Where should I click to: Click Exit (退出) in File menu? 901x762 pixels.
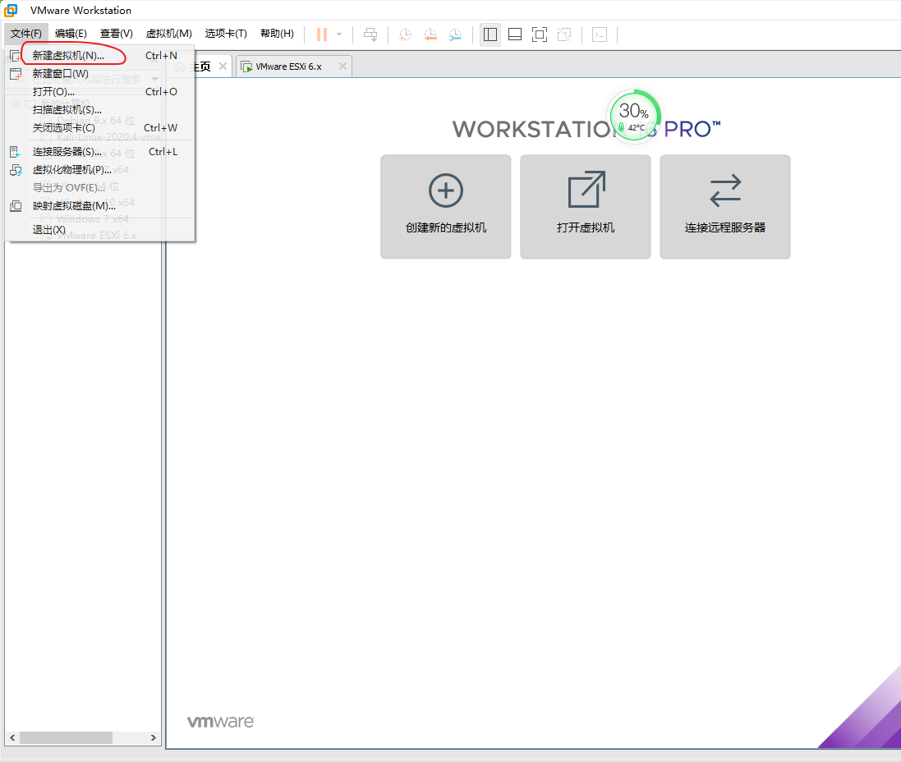99,230
